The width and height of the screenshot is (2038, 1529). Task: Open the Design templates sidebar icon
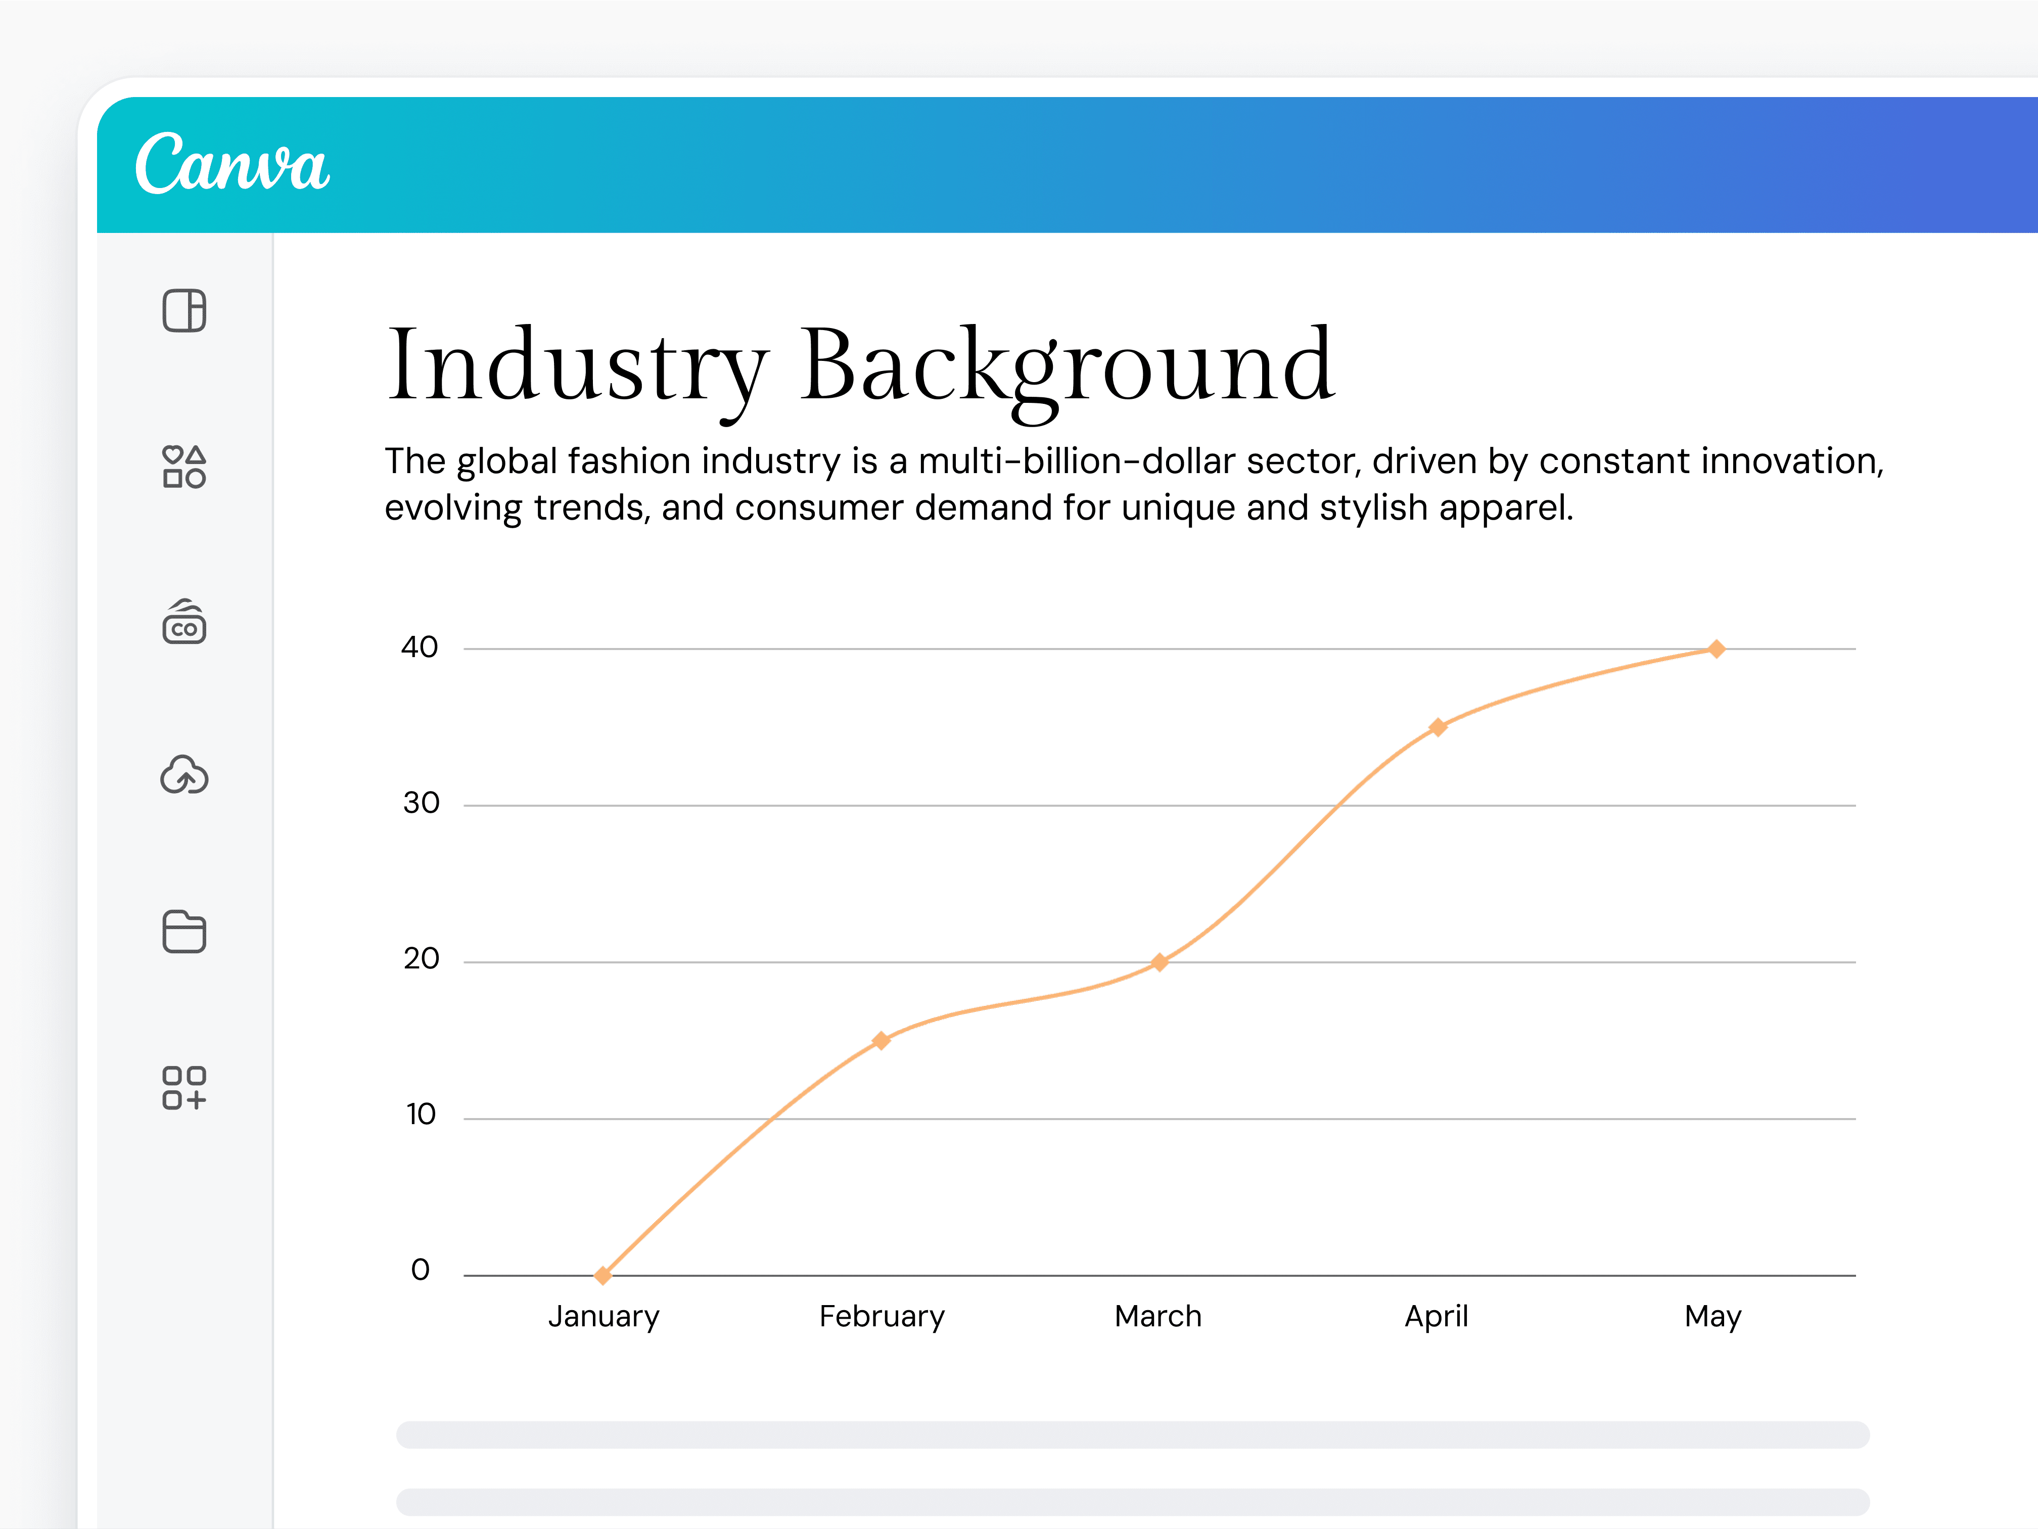(x=184, y=310)
